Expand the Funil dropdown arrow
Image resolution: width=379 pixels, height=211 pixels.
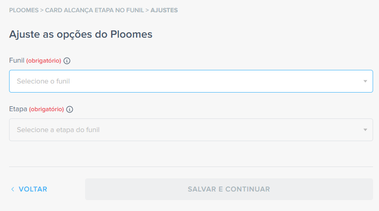pyautogui.click(x=365, y=82)
